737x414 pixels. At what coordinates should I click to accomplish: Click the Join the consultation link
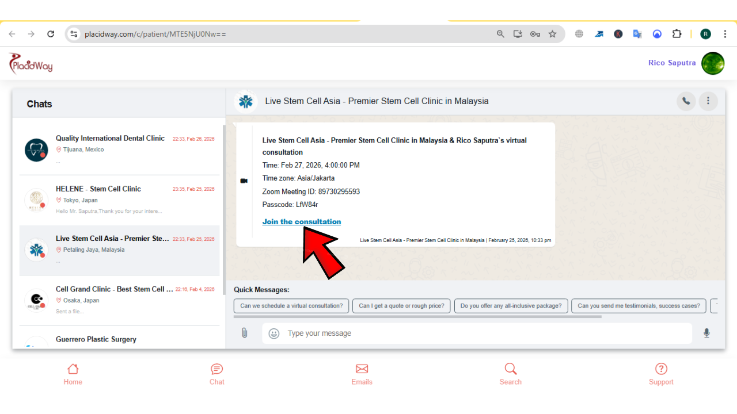[x=301, y=222]
